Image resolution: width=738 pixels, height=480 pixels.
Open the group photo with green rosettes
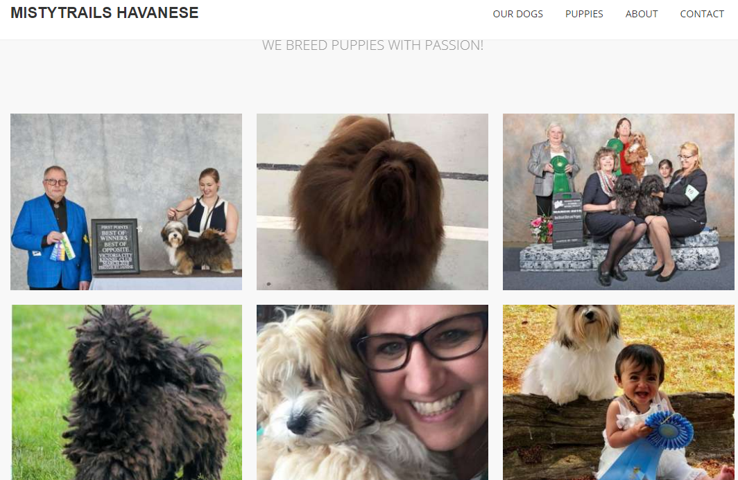coord(619,202)
